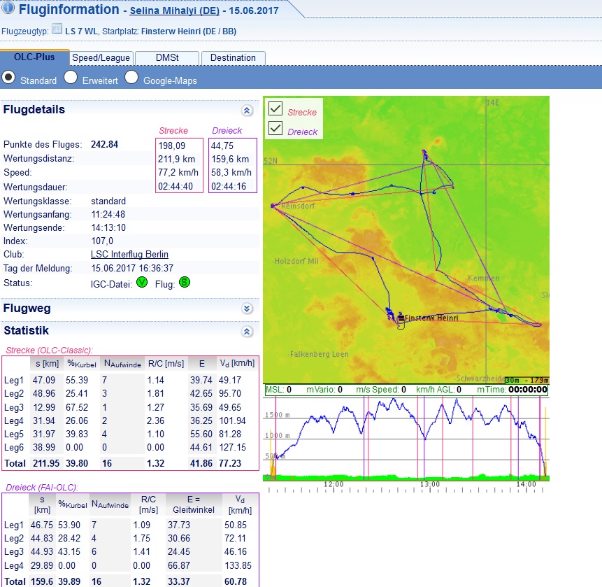Click the Reinsdorf turnpoint marker on the map
The image size is (602, 587).
tap(273, 206)
